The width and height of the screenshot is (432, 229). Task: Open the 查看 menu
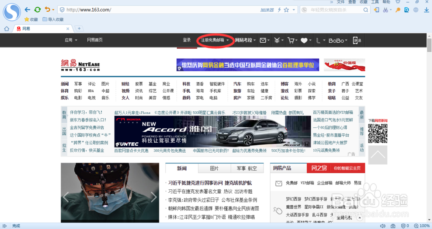pyautogui.click(x=352, y=2)
